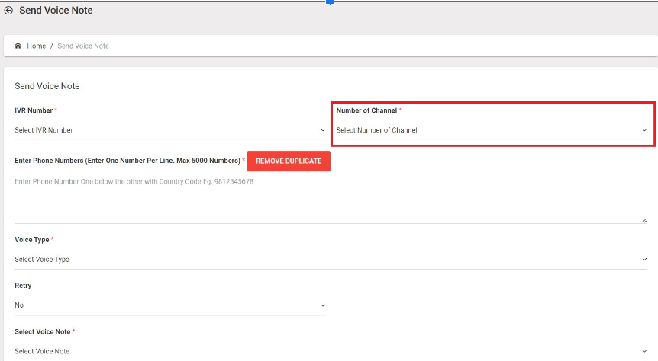Click the Enter Phone Numbers field label
This screenshot has height=361, width=658.
(x=127, y=161)
